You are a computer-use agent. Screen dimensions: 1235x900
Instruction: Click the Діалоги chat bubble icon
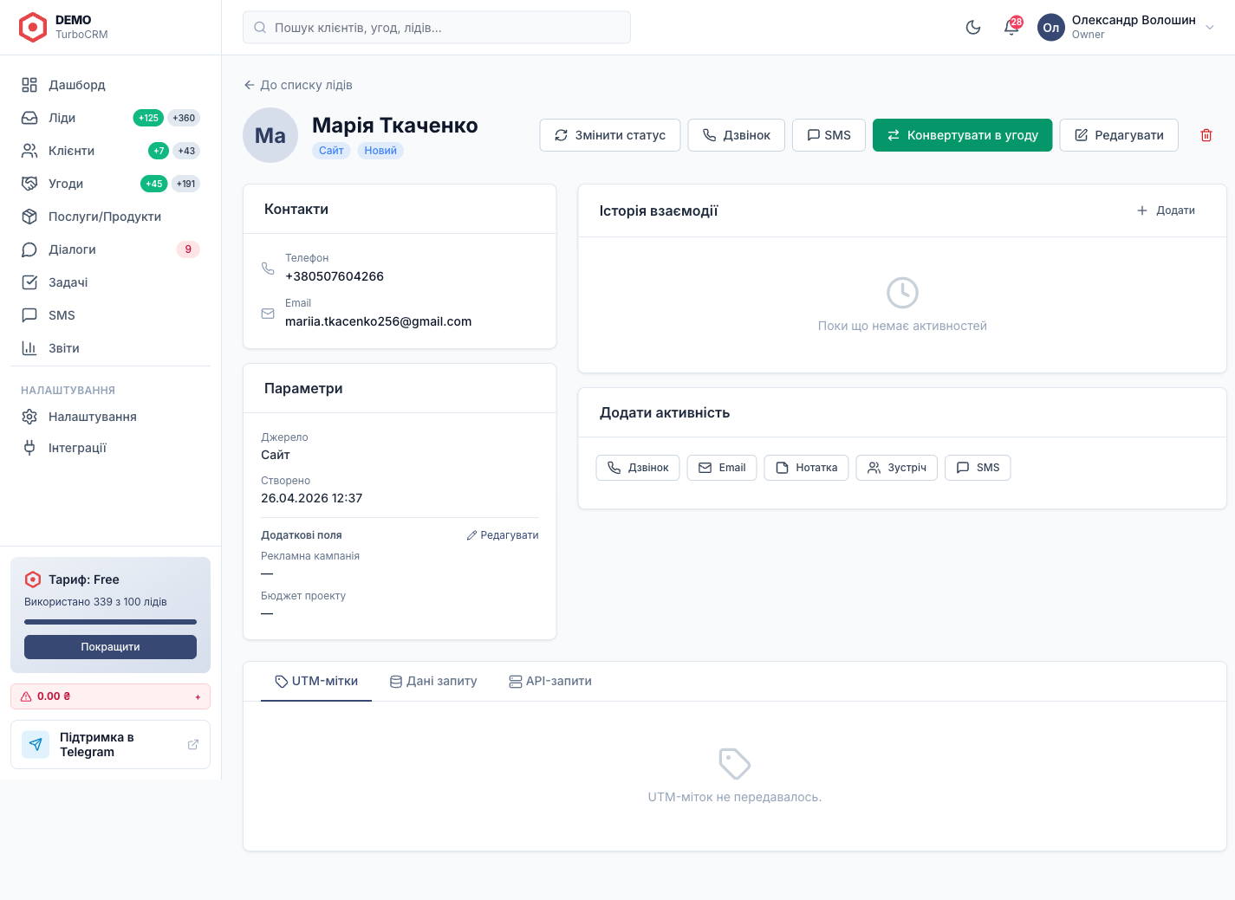pos(29,249)
